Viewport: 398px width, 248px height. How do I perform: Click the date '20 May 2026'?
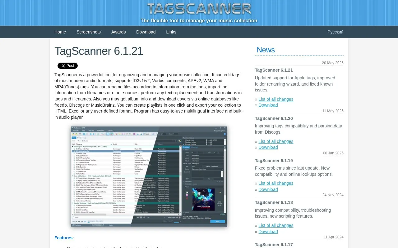(333, 63)
